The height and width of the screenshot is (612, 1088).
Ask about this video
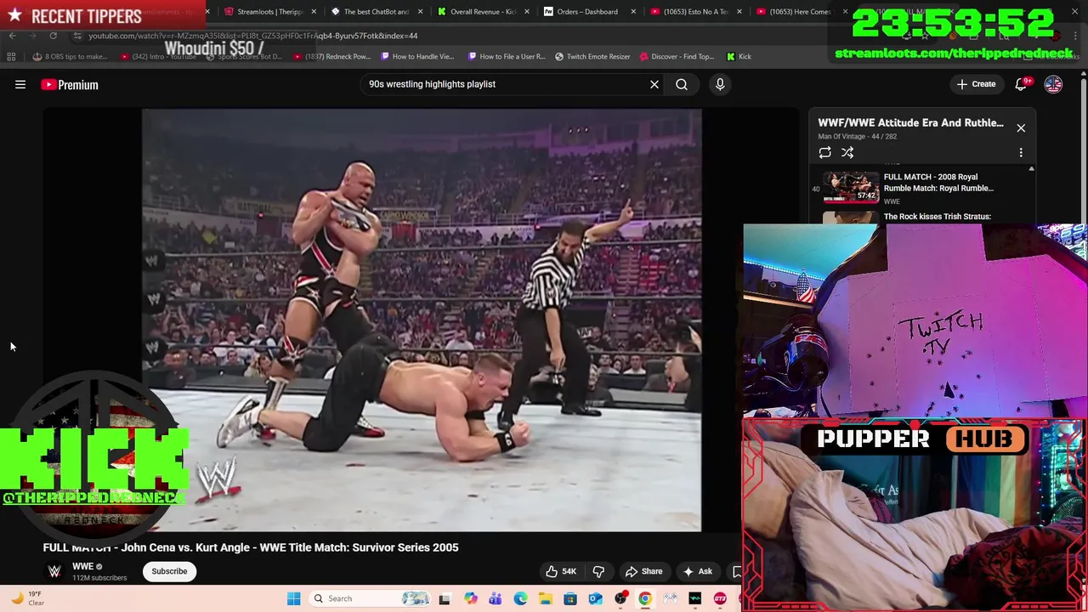click(x=697, y=571)
